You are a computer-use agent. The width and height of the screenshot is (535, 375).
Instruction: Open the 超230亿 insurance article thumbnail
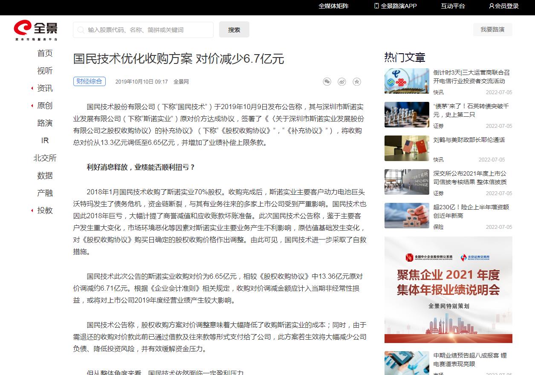[x=407, y=216]
